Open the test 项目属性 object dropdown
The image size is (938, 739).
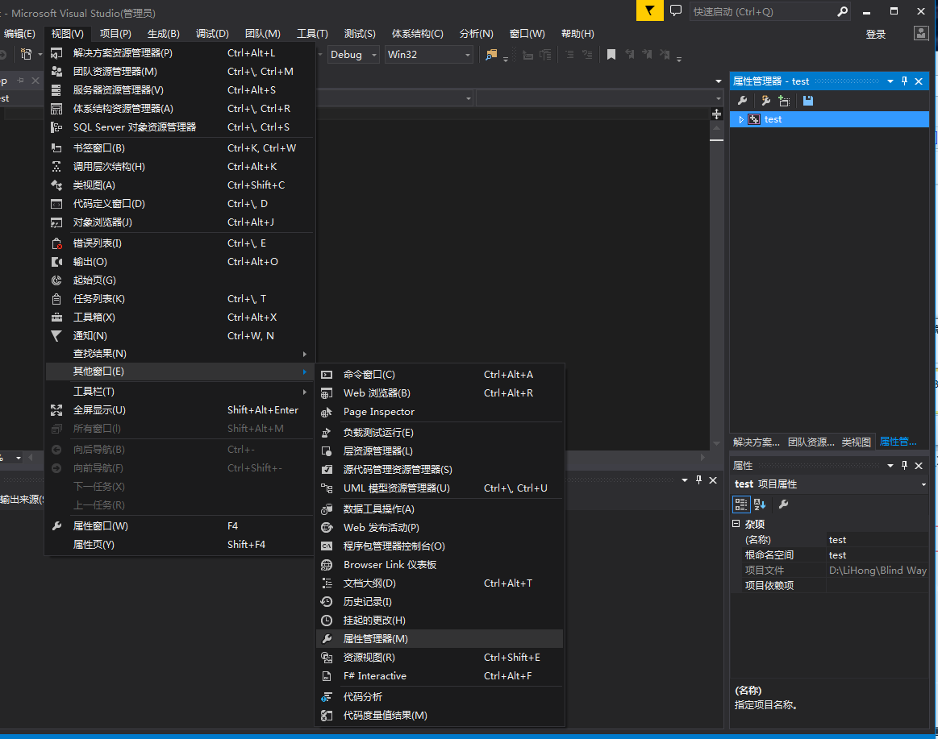(923, 484)
